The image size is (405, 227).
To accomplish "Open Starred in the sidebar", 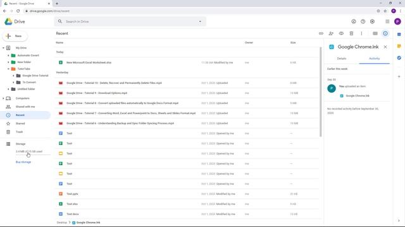I will pyautogui.click(x=20, y=124).
